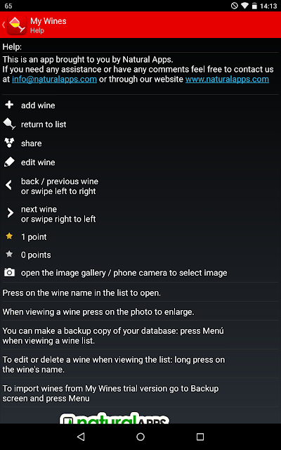This screenshot has width=281, height=450.
Task: Click the share icon
Action: coord(9,143)
